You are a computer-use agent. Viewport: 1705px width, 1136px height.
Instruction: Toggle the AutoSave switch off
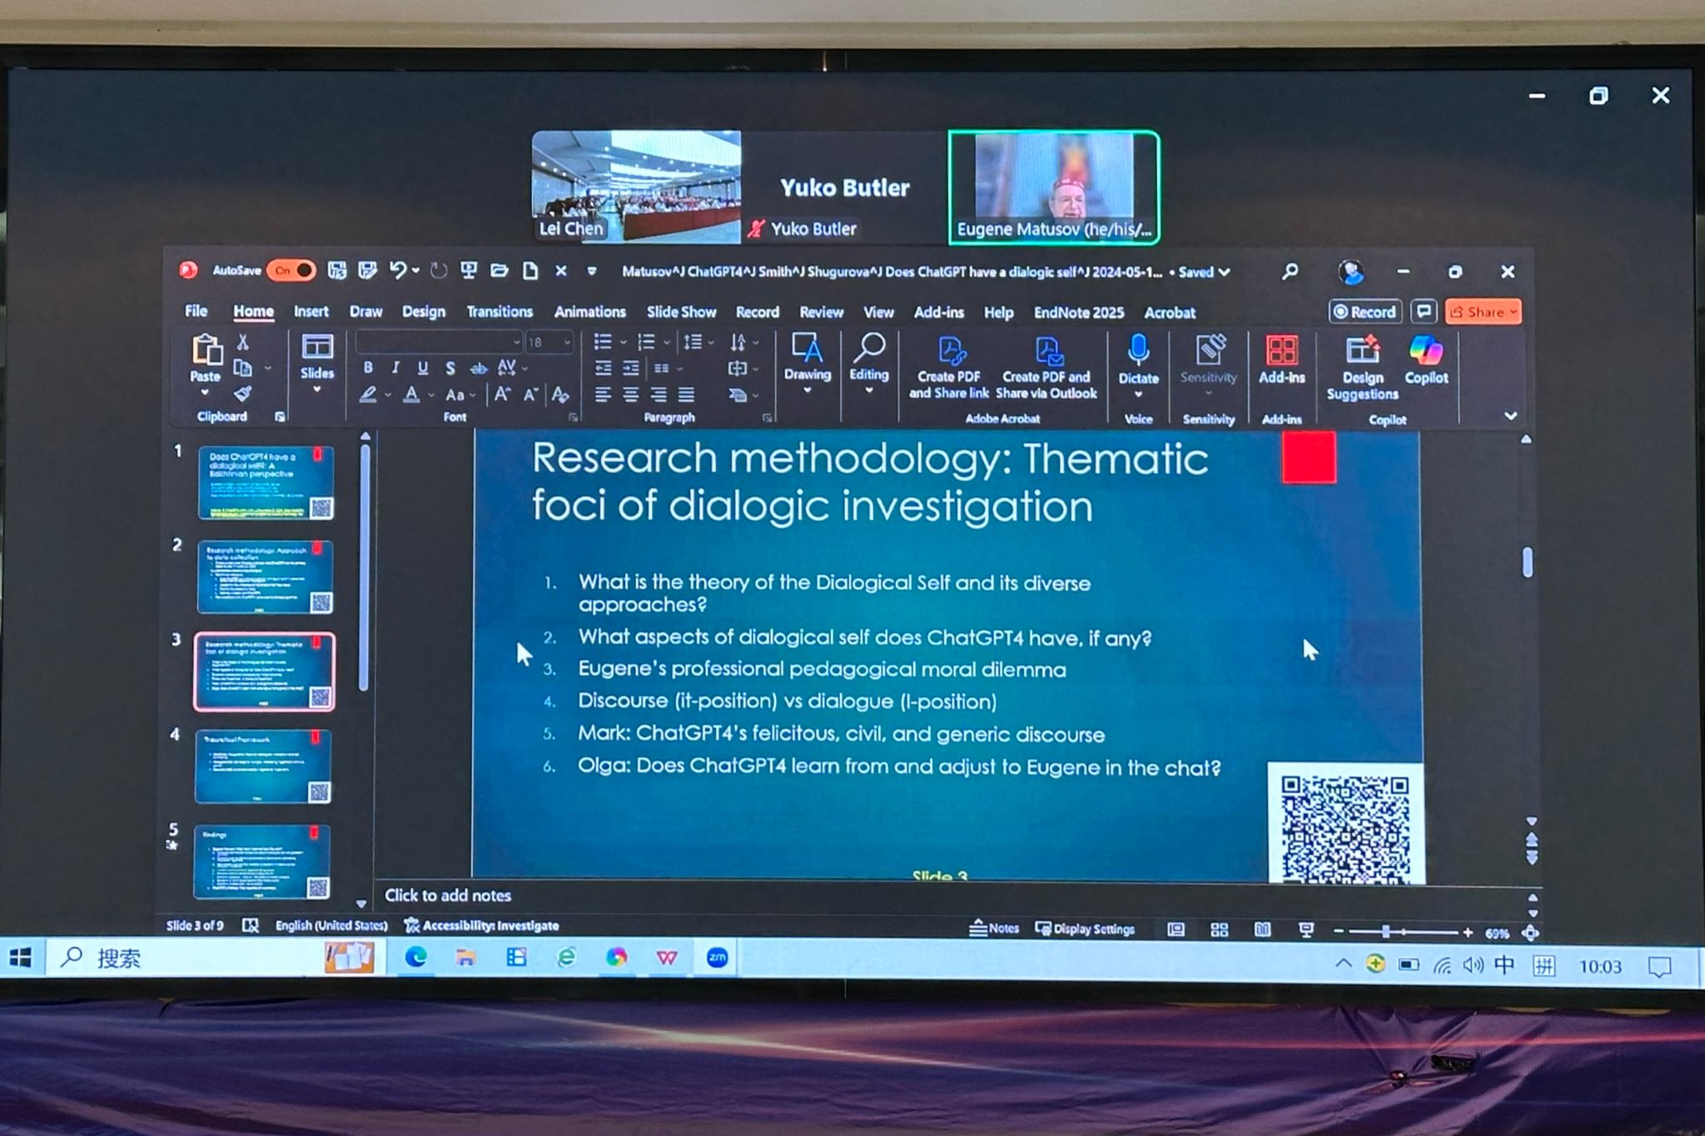click(x=292, y=270)
